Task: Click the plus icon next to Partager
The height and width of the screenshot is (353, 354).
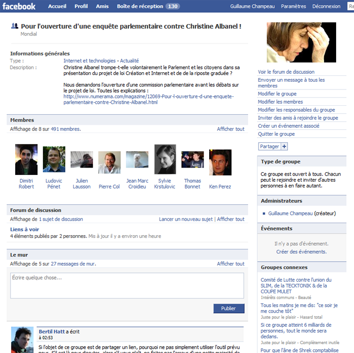Action: click(284, 147)
